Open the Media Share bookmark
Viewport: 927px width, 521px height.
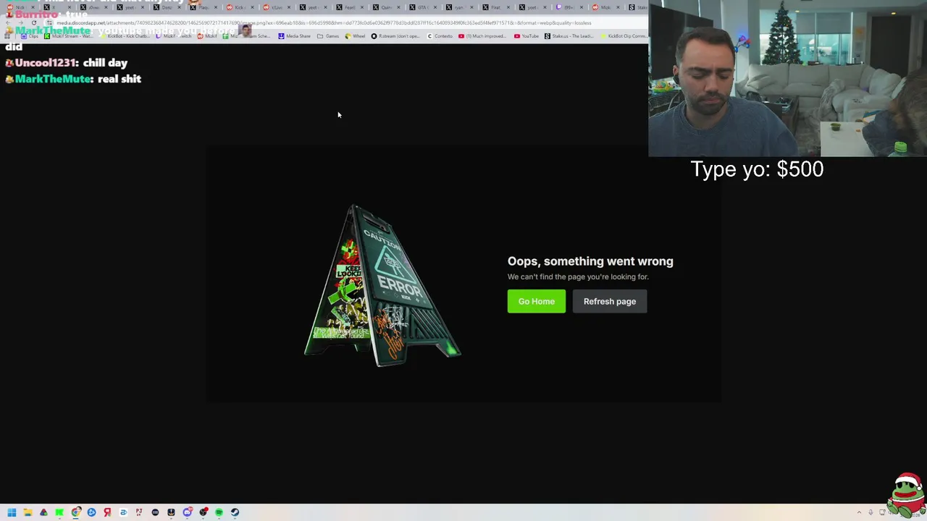[293, 36]
